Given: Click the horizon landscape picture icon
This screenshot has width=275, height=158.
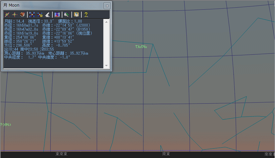Looking at the screenshot, I should [57, 15].
